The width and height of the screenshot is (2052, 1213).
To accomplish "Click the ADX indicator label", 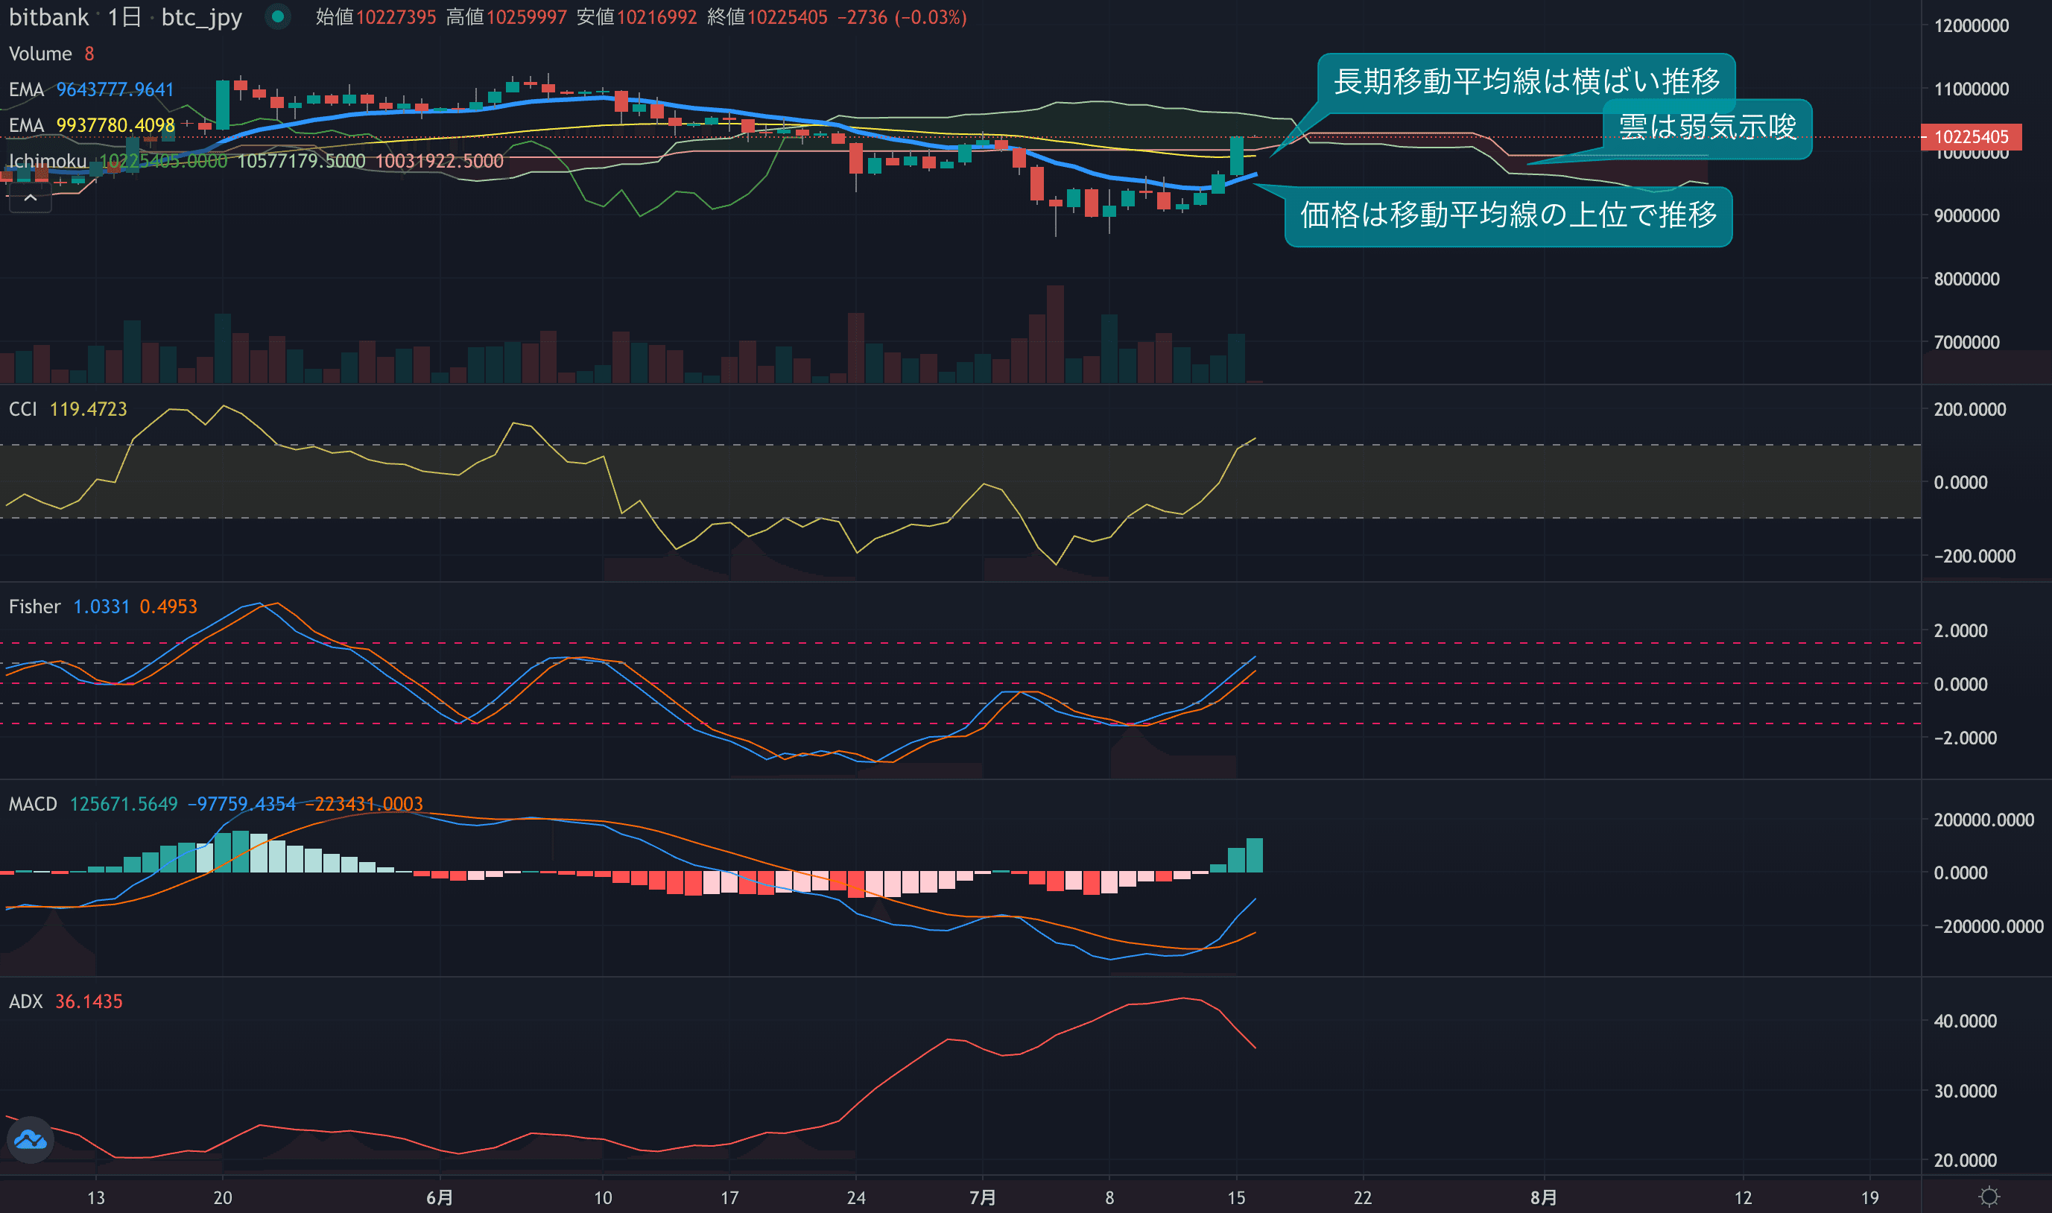I will click(25, 1001).
